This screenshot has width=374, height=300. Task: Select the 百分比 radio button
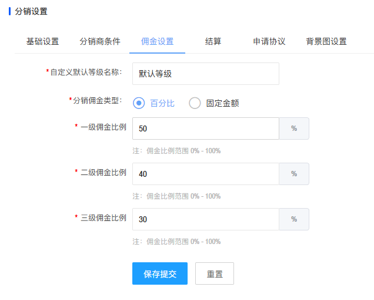[139, 103]
